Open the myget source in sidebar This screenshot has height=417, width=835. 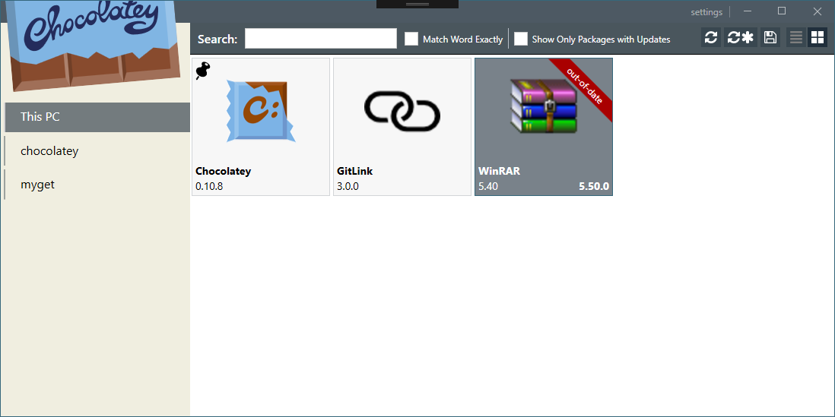pos(97,185)
